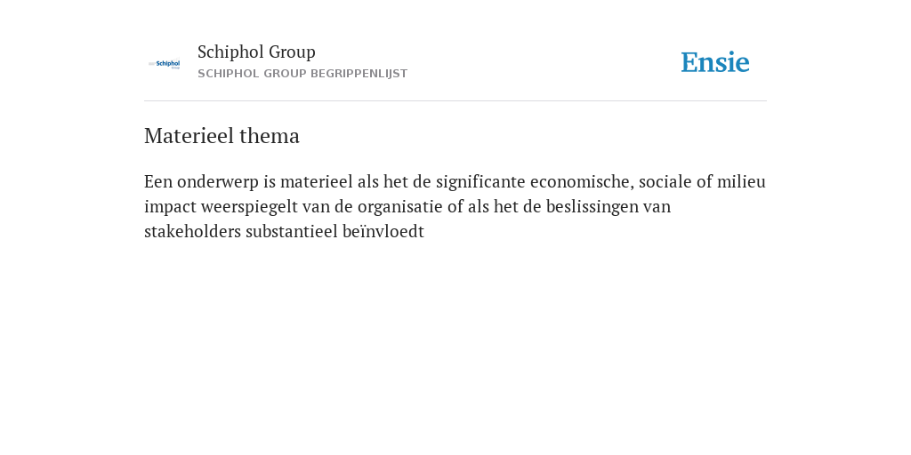This screenshot has height=455, width=911.
Task: Click the word 'BEGRIPPENLIJST' in the subtitle
Action: click(359, 74)
